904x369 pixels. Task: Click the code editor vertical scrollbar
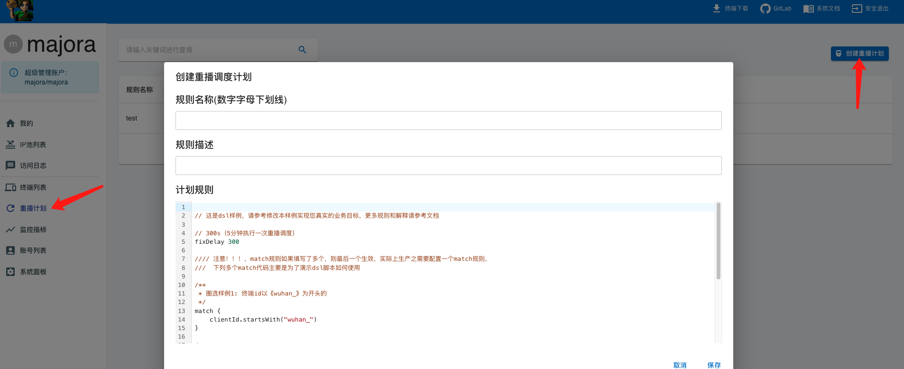tap(718, 241)
